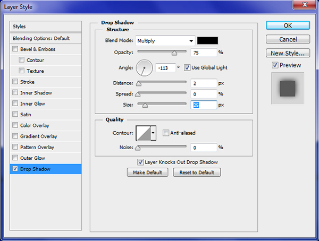
Task: Enable the Bevel & Emboss checkbox
Action: (x=15, y=49)
